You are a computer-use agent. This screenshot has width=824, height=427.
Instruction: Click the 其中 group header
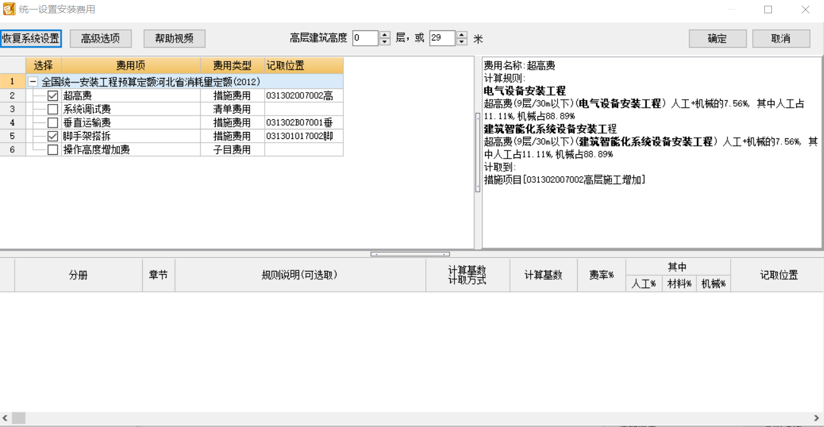point(677,267)
